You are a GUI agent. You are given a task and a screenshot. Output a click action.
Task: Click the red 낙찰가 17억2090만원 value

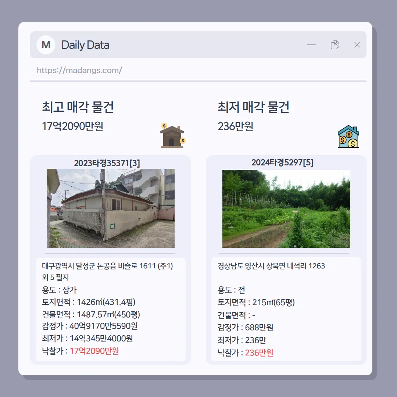[x=94, y=351]
